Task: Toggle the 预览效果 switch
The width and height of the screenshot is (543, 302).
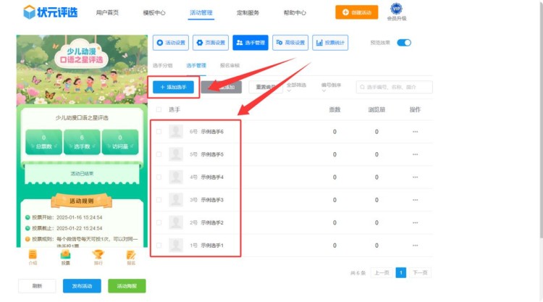Action: (404, 43)
